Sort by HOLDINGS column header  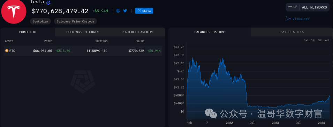click(101, 41)
